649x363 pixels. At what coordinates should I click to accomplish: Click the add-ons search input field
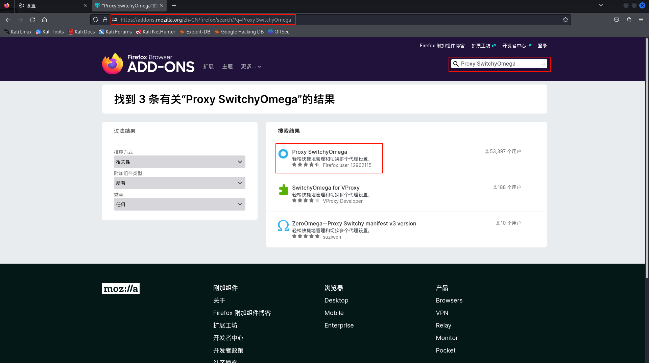(497, 64)
